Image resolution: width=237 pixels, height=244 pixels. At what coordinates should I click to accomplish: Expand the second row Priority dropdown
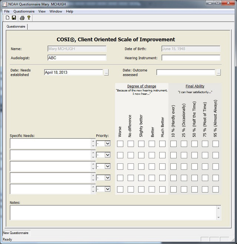(107, 155)
